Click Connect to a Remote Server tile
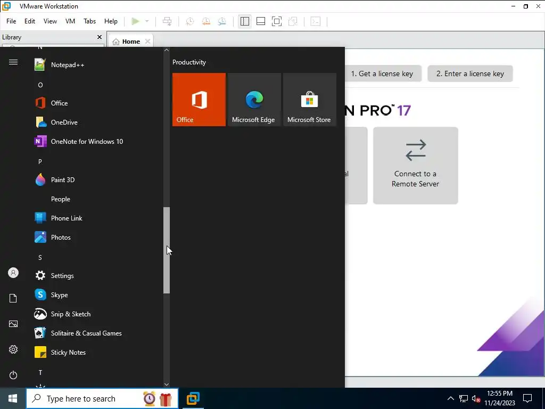Screen dimensions: 545x409 tap(415, 166)
